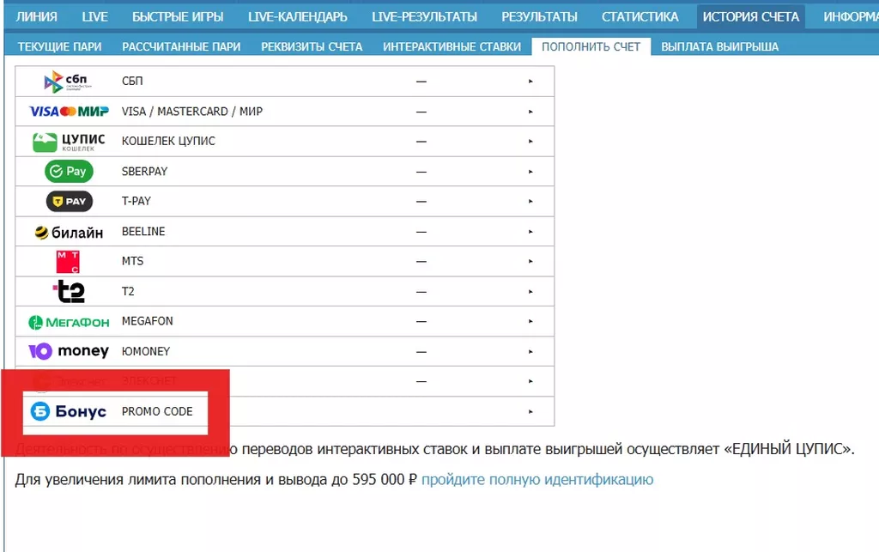Click the МегаФон logo
This screenshot has height=552, width=879.
point(69,322)
